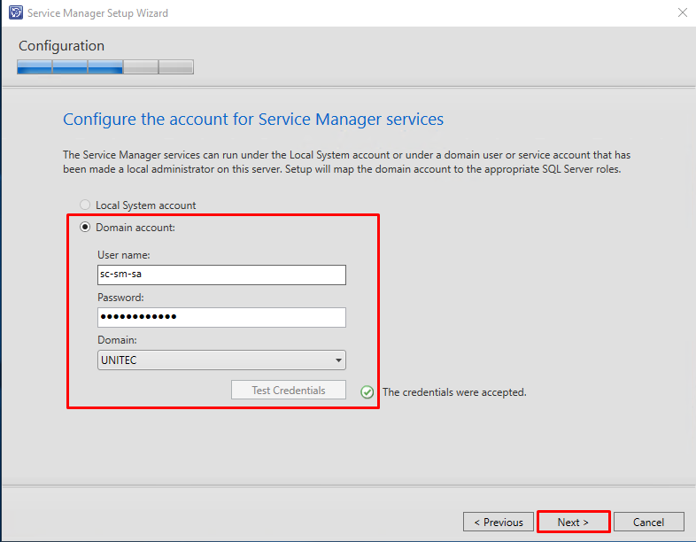Click the User name field containing sc-sm-sa
696x542 pixels.
(221, 275)
